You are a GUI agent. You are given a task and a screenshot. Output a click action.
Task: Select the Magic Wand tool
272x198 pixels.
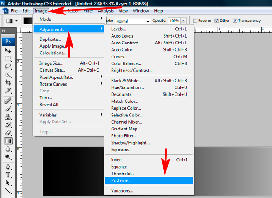(8, 75)
